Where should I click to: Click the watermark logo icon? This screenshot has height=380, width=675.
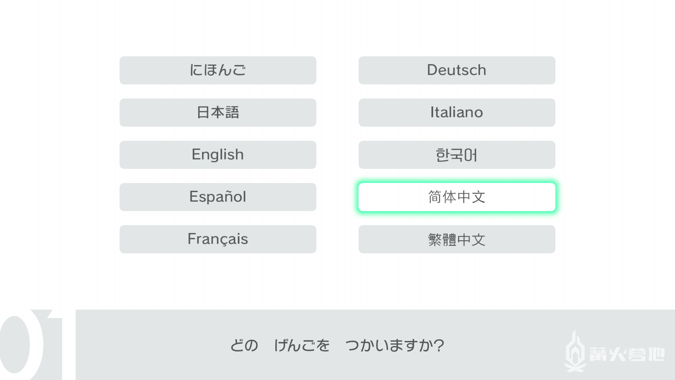pos(575,351)
